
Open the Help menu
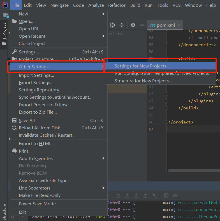click(211, 5)
